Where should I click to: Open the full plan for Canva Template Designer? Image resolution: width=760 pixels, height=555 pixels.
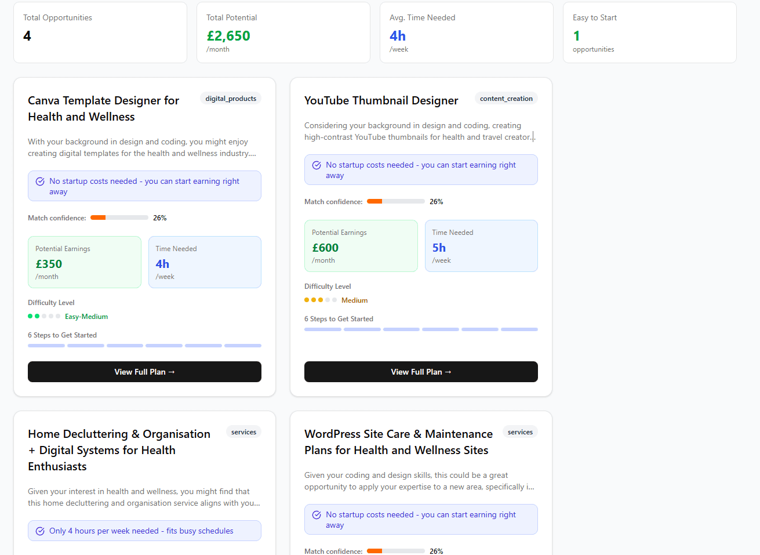[x=144, y=372]
